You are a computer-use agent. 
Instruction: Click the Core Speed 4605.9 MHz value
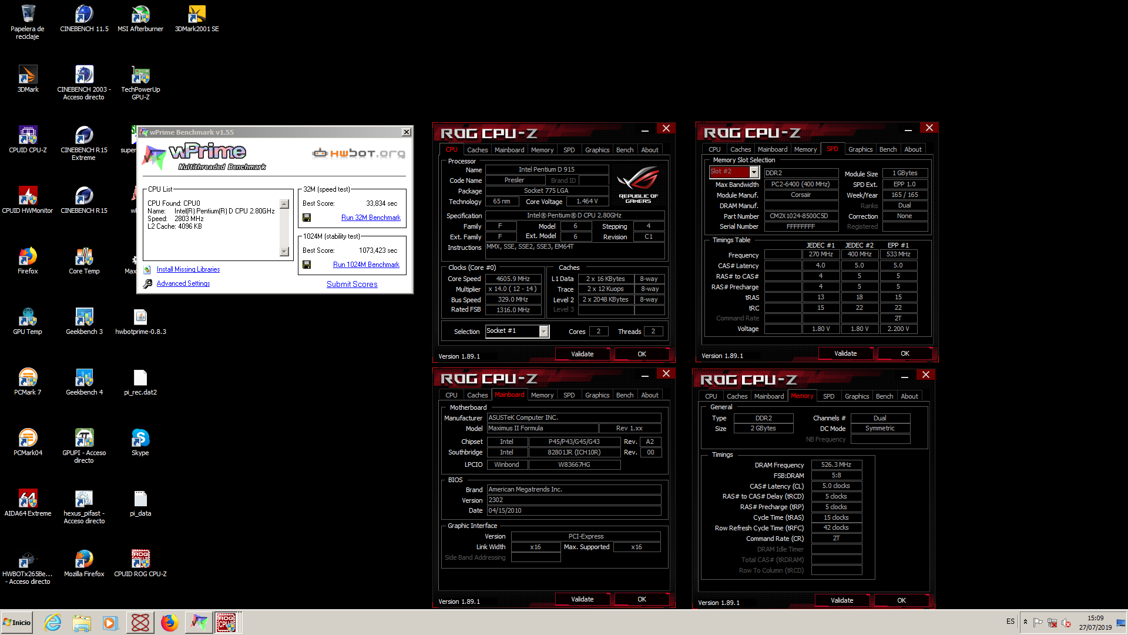coord(513,279)
